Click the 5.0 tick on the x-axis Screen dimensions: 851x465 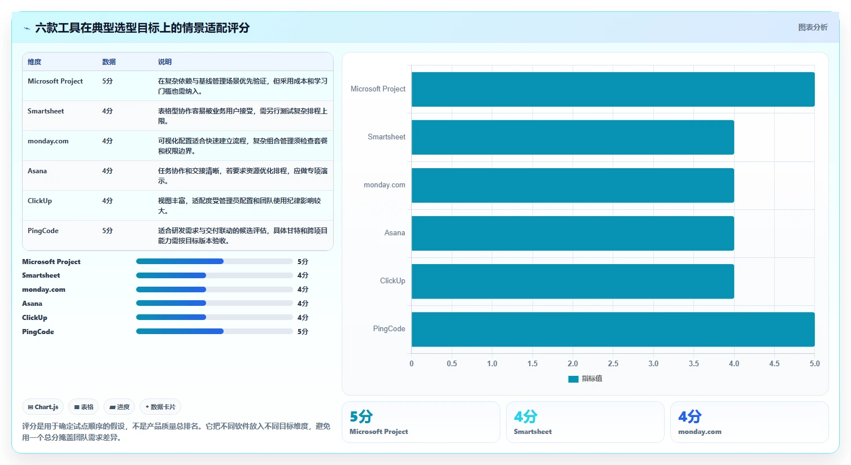[x=814, y=364]
